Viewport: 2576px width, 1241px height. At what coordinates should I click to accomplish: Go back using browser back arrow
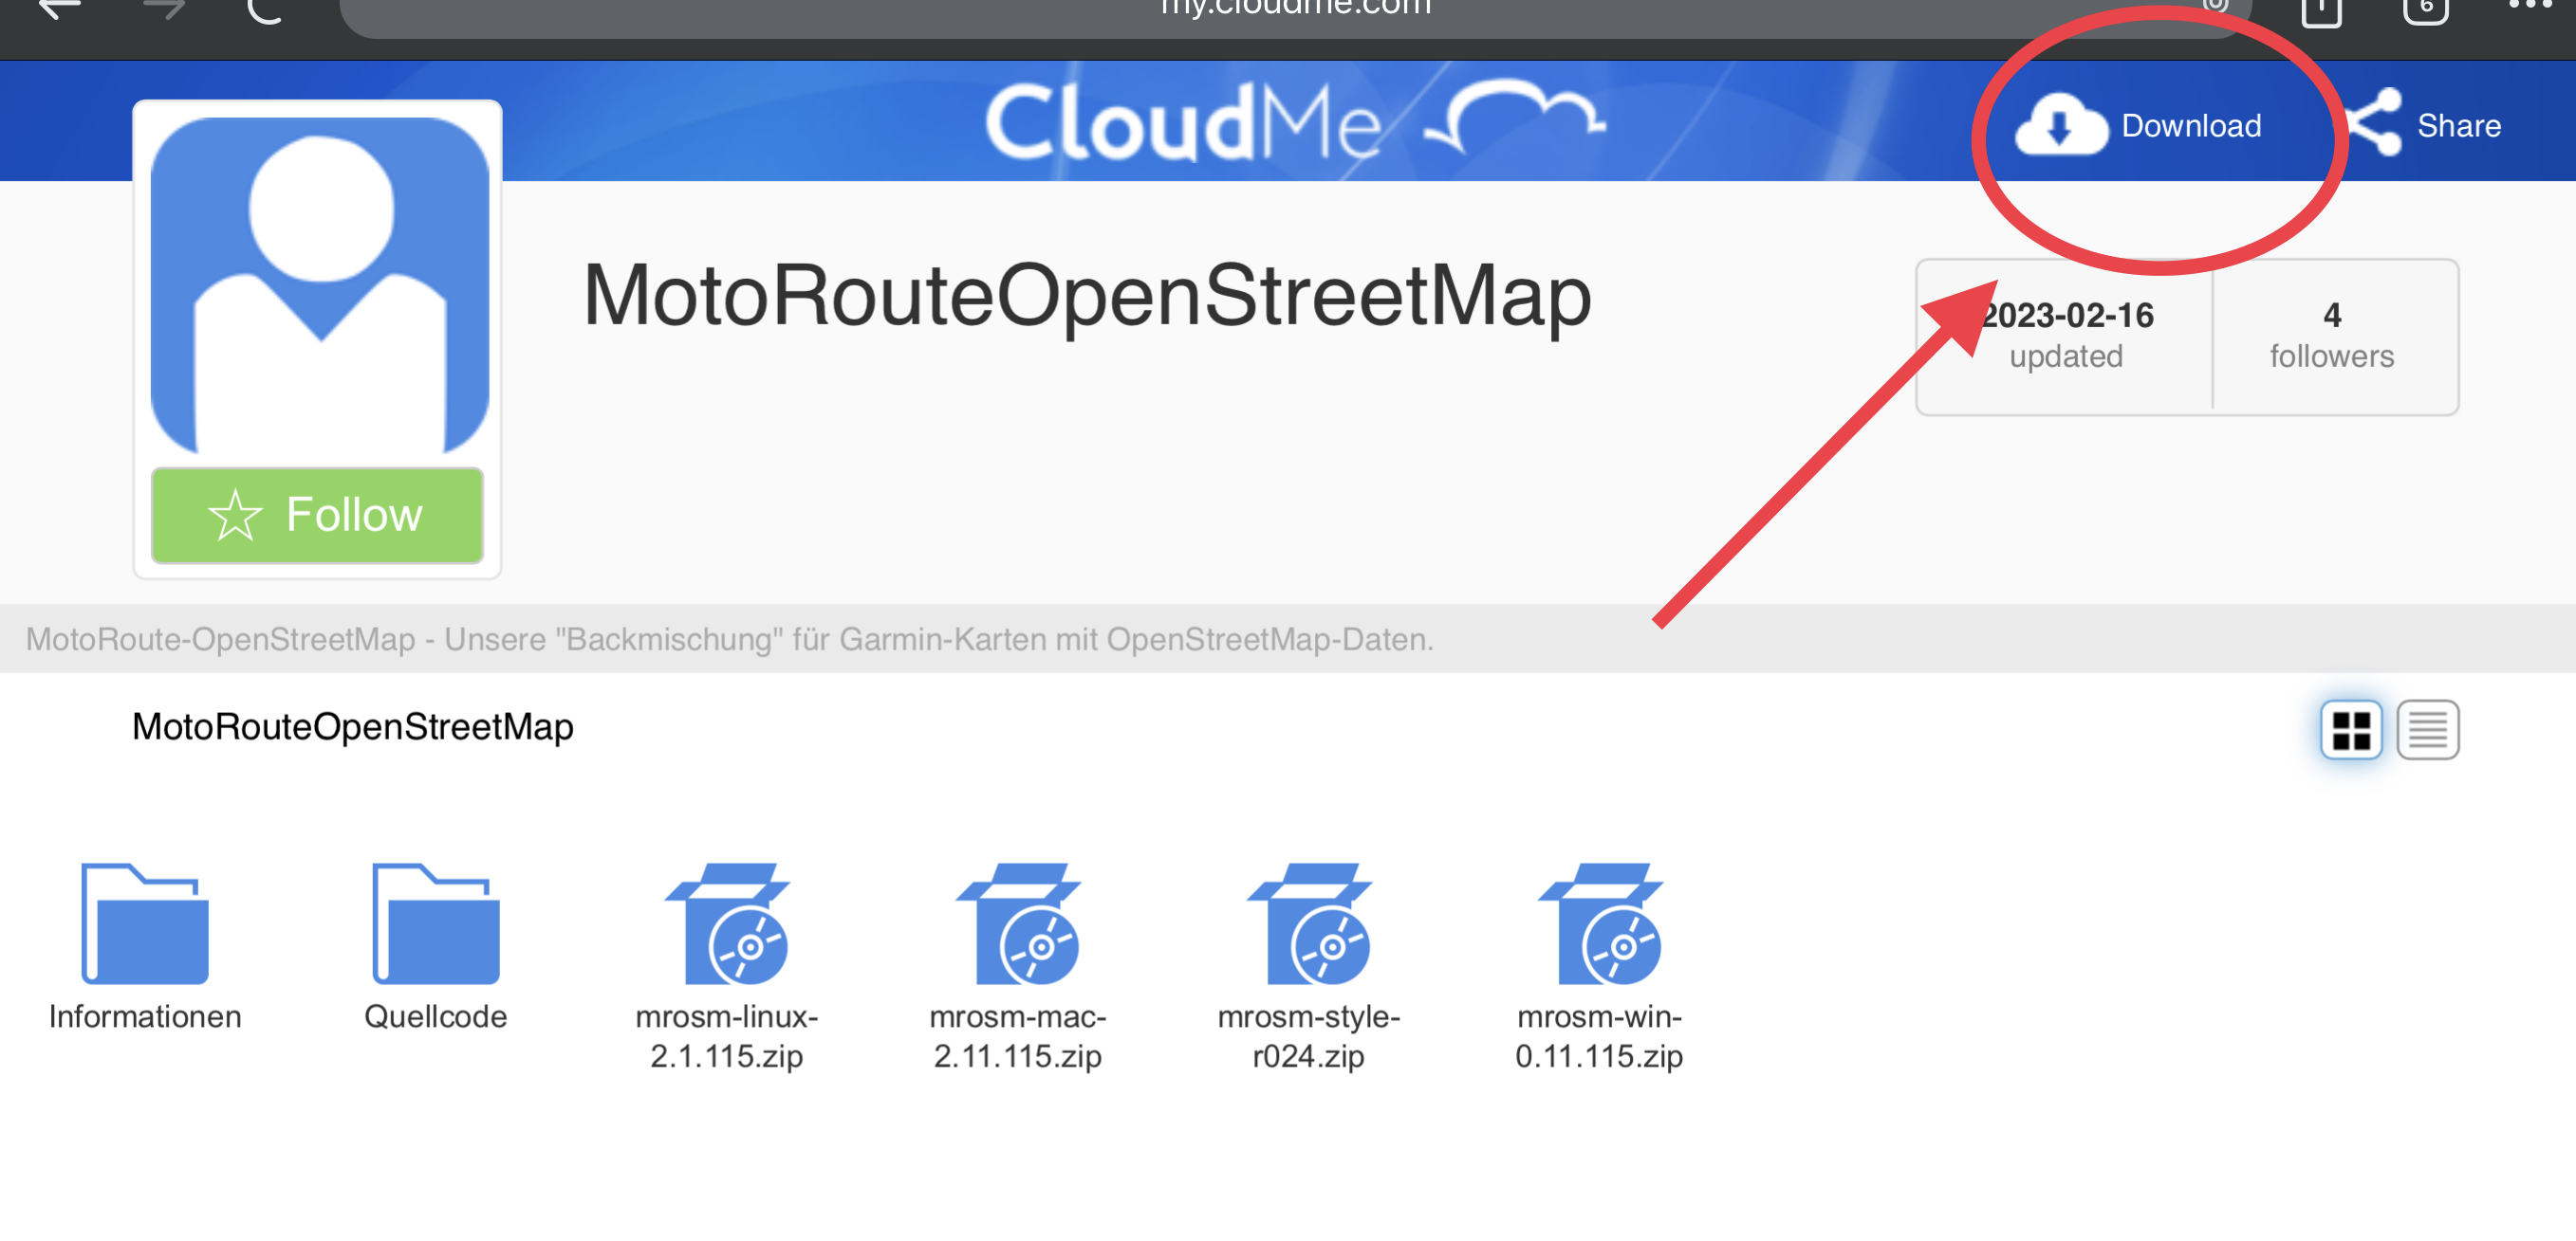pos(59,8)
